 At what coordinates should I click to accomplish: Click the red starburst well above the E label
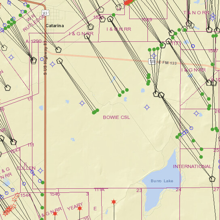coord(114,202)
